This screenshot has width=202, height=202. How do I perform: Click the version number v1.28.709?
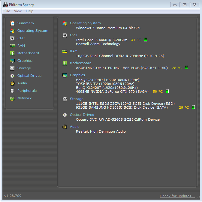coord(13,196)
